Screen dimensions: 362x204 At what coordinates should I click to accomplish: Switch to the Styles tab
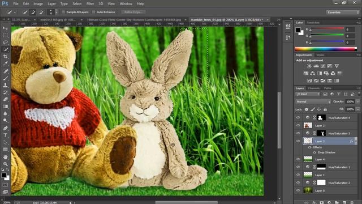320,55
